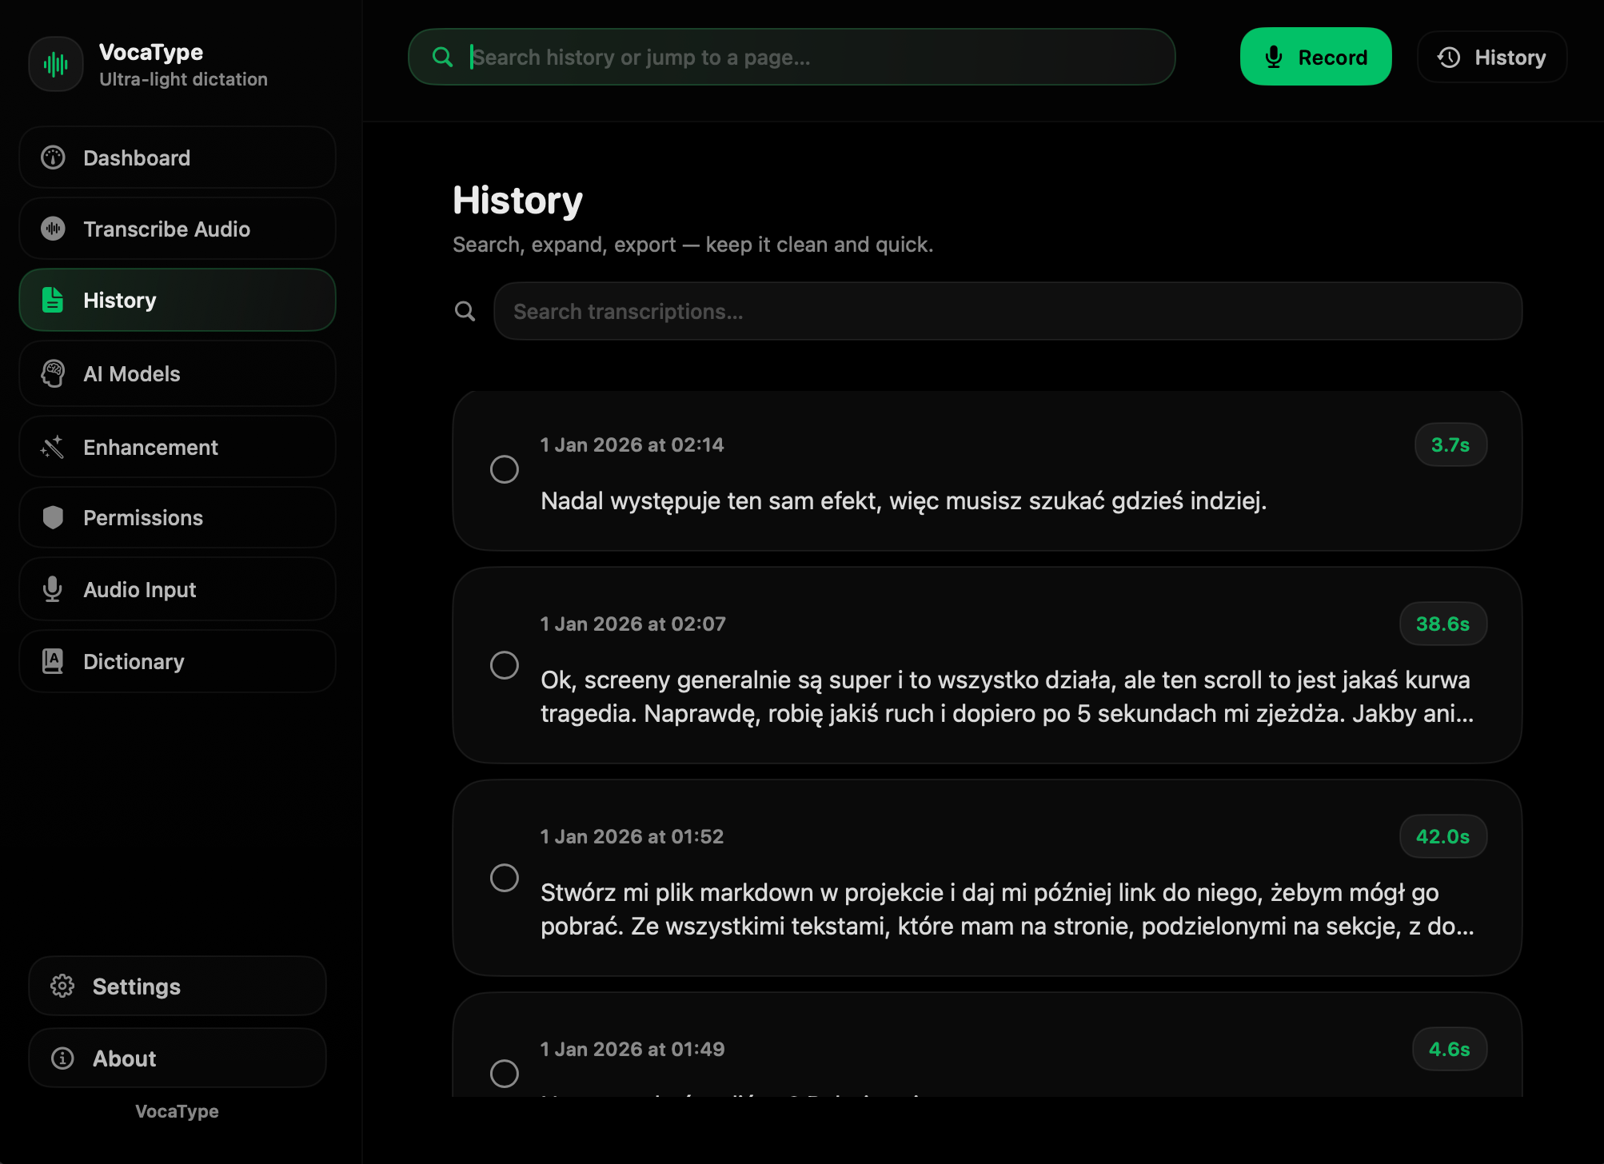Viewport: 1604px width, 1164px height.
Task: Focus the Search transcriptions field
Action: click(1007, 311)
